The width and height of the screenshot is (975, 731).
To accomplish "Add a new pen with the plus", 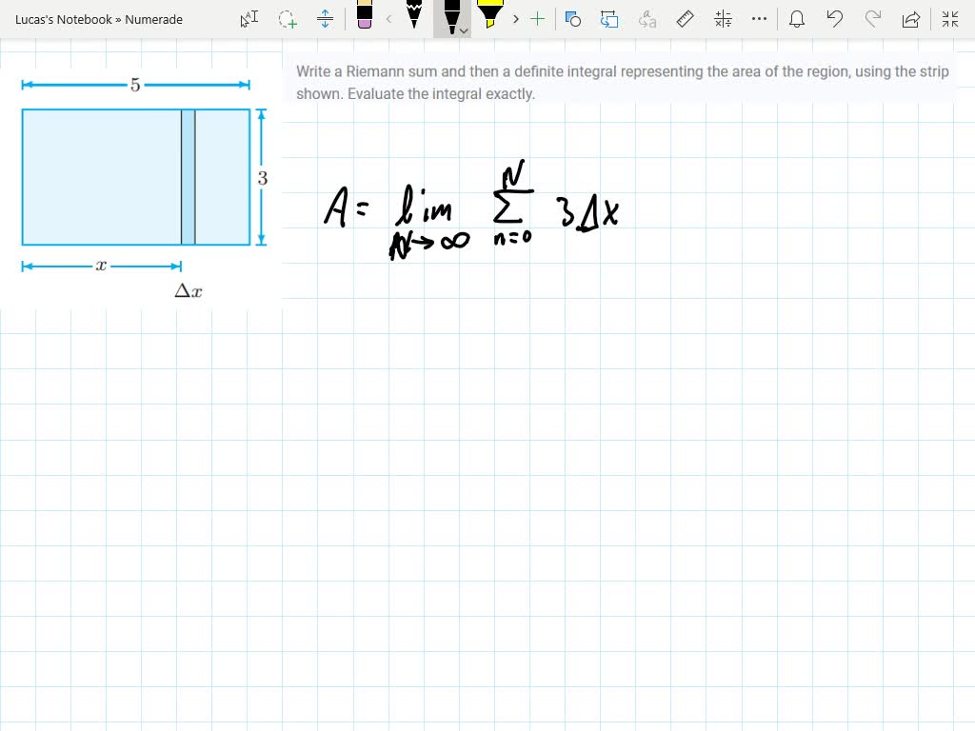I will point(537,18).
